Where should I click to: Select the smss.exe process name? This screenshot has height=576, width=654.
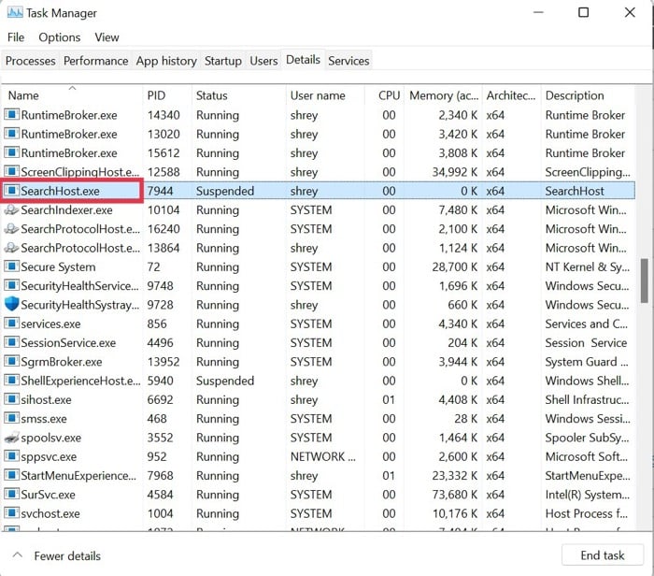pyautogui.click(x=44, y=418)
